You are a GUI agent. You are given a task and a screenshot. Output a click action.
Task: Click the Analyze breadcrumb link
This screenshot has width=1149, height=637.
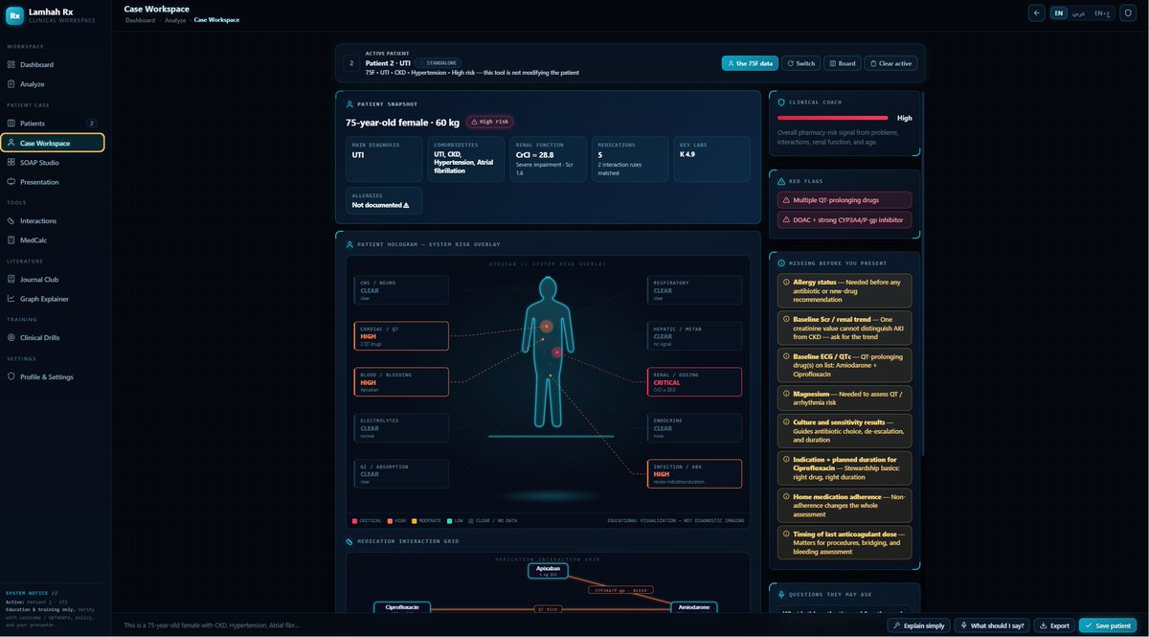(x=174, y=19)
